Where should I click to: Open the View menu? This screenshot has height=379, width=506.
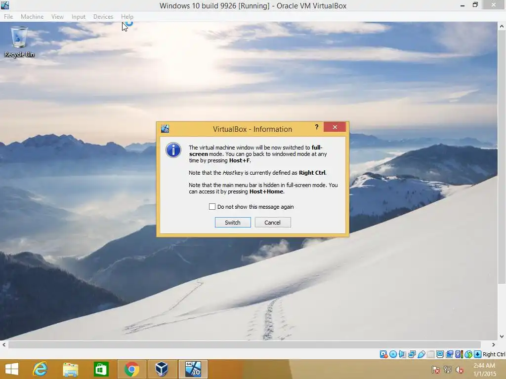pyautogui.click(x=57, y=16)
